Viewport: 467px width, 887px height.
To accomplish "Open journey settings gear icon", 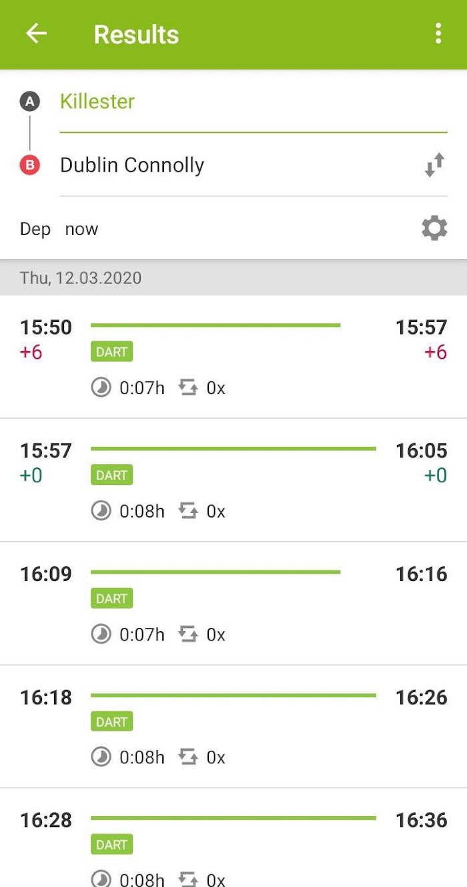I will (434, 228).
